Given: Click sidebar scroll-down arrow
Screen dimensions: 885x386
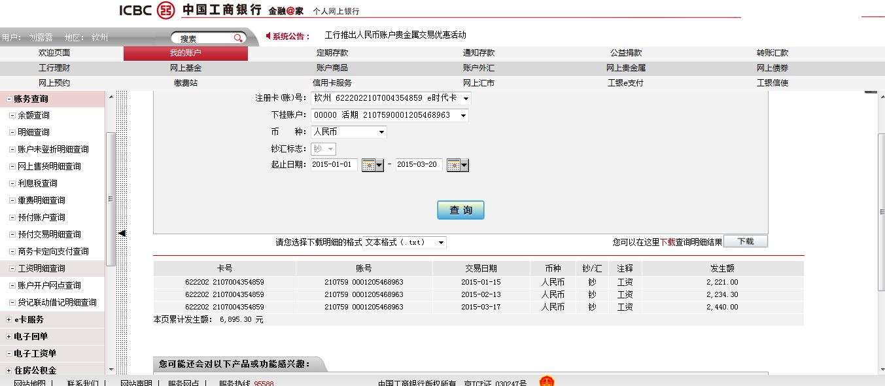Looking at the screenshot, I should (111, 370).
